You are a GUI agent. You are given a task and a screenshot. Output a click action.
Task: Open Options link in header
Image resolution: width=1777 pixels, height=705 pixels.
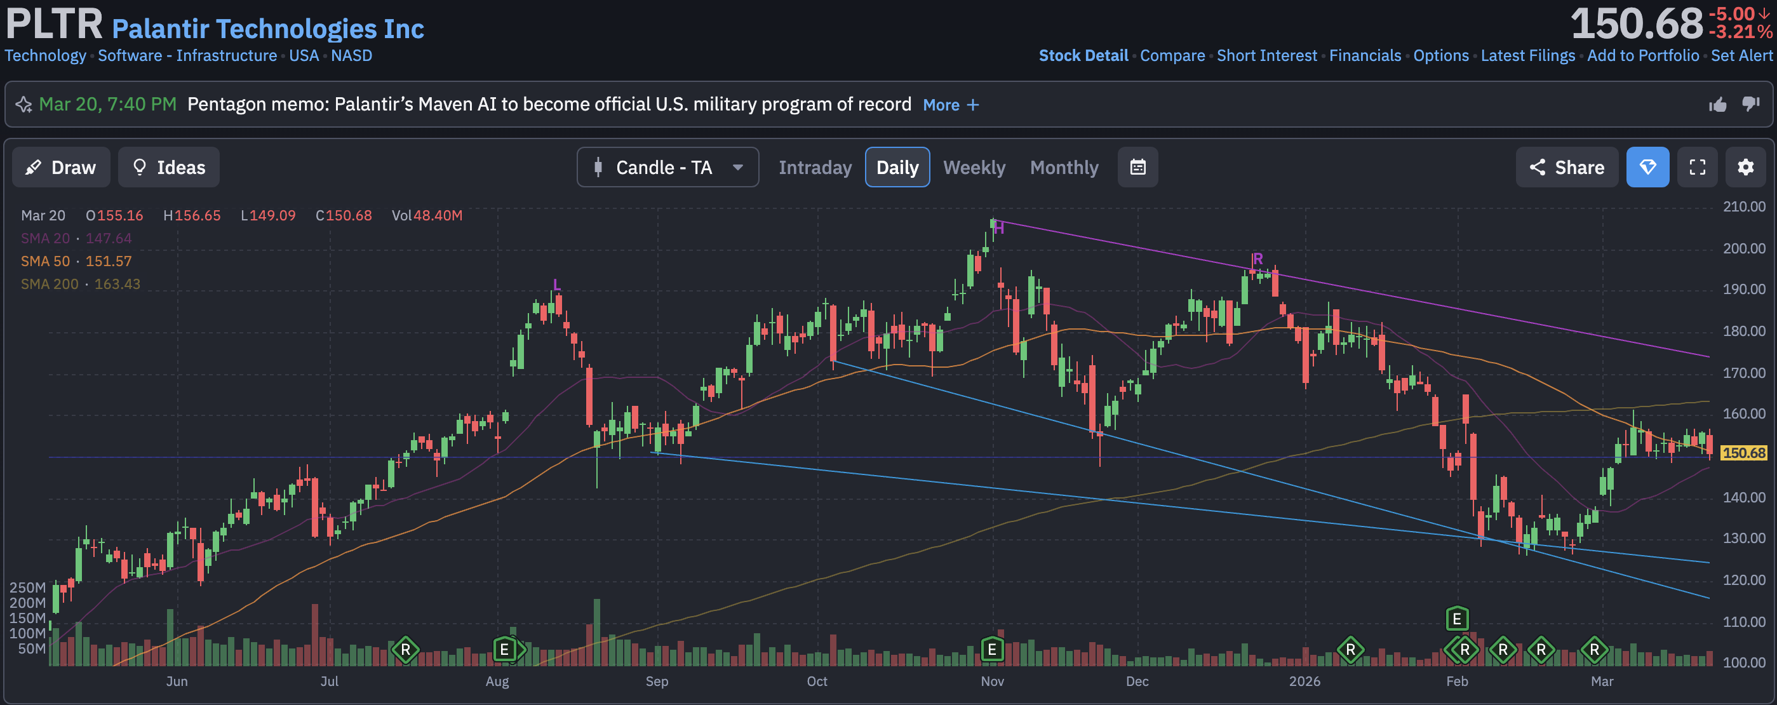pyautogui.click(x=1440, y=55)
